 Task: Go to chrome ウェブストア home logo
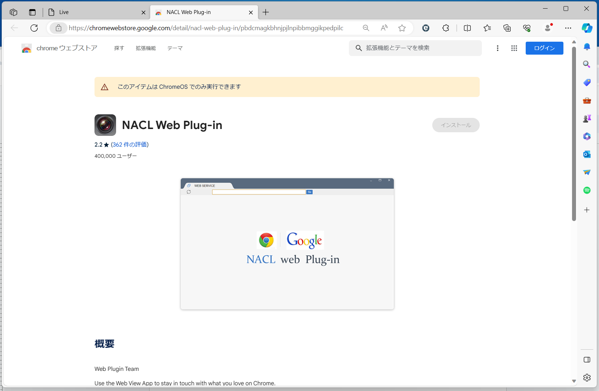pyautogui.click(x=59, y=48)
